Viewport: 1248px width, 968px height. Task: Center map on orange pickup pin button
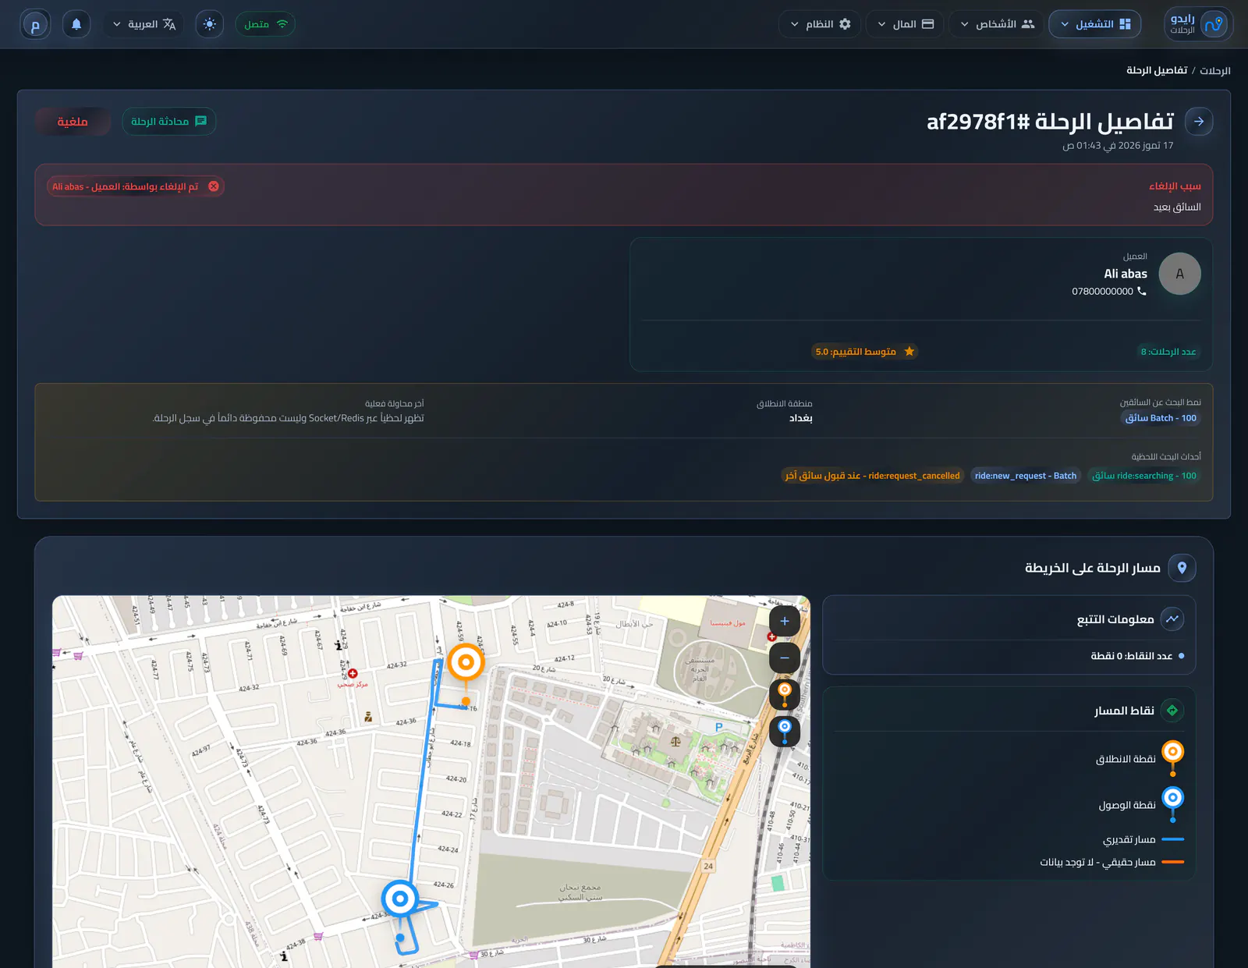[x=785, y=694]
